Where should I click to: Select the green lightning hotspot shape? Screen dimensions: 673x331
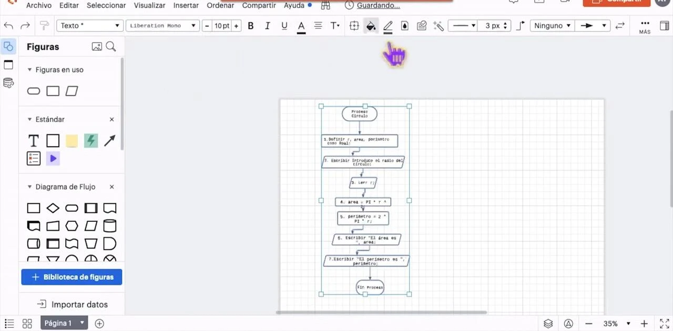[x=91, y=141]
